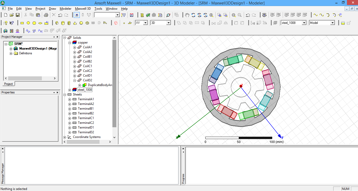Toggle object visibility with the eye icon
Screen dimensions: 358x191
tap(264, 15)
